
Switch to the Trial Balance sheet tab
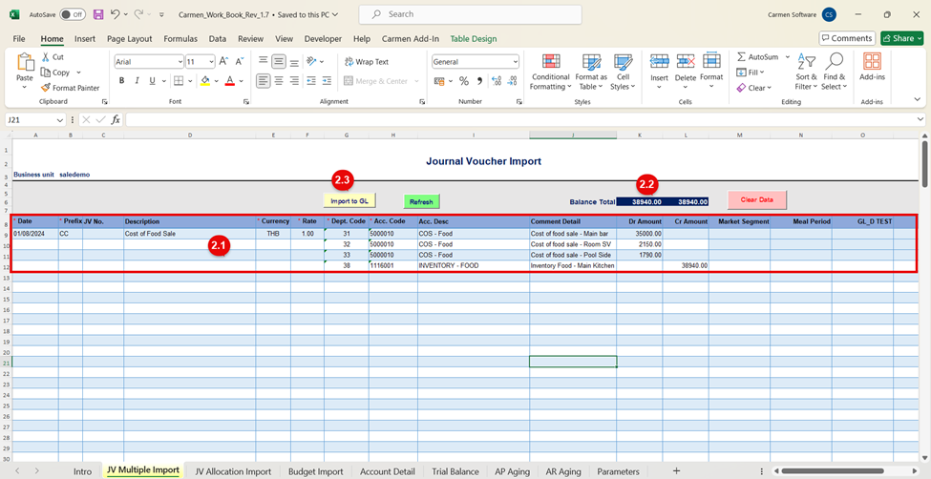point(455,471)
